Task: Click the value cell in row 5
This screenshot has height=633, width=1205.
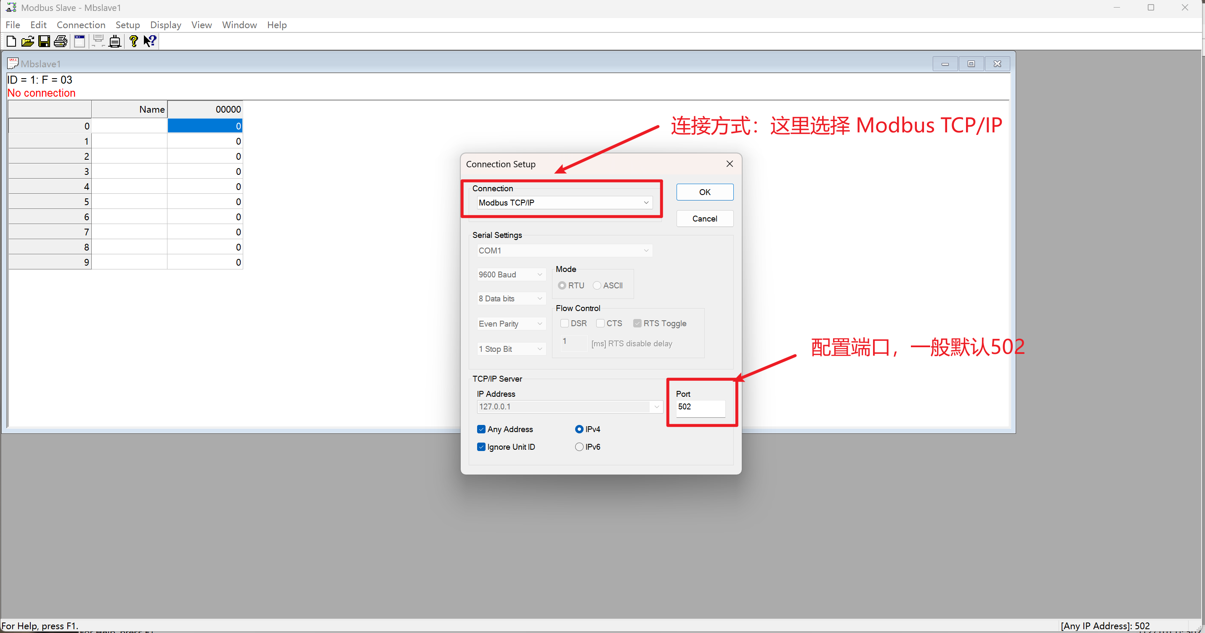Action: (205, 202)
